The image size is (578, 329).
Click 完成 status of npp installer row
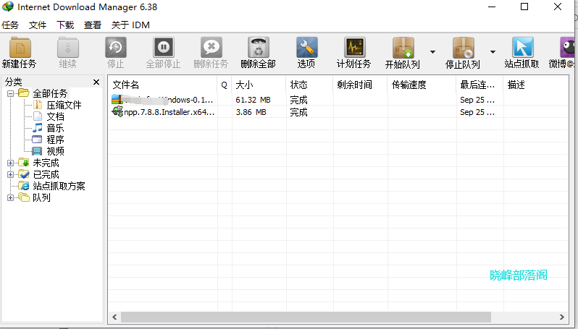coord(298,112)
